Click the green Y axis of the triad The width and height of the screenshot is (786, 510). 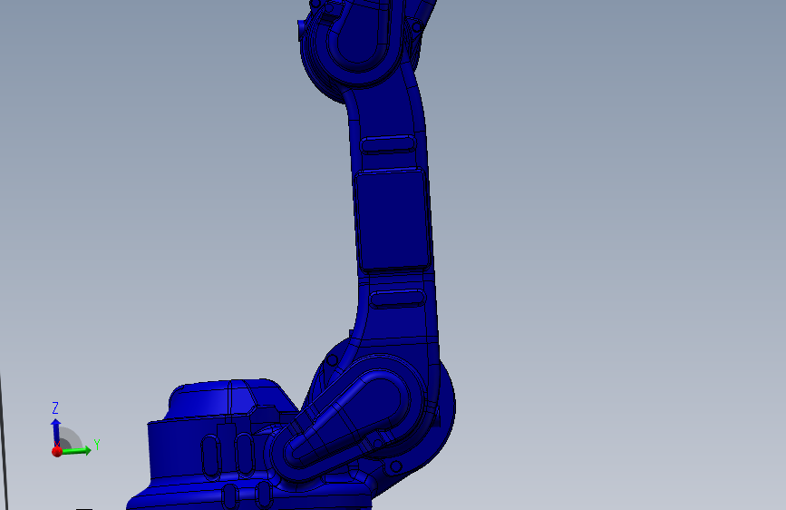pos(76,450)
